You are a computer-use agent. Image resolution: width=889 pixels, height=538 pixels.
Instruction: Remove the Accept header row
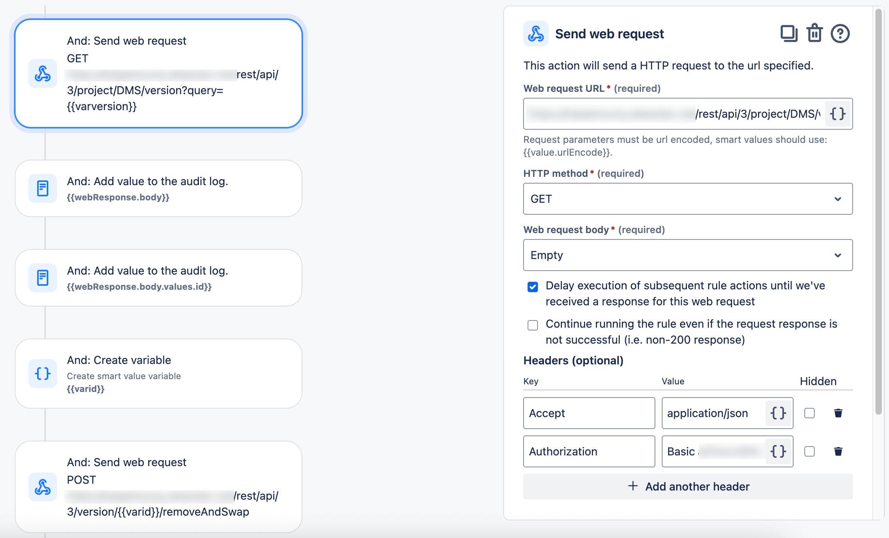(838, 413)
